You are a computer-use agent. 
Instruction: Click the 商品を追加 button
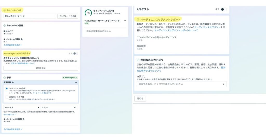(41, 68)
